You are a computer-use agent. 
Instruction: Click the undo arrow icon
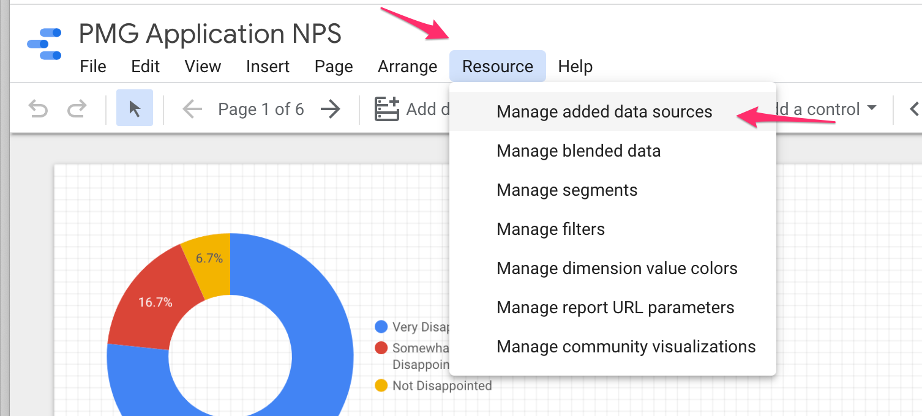pyautogui.click(x=39, y=110)
